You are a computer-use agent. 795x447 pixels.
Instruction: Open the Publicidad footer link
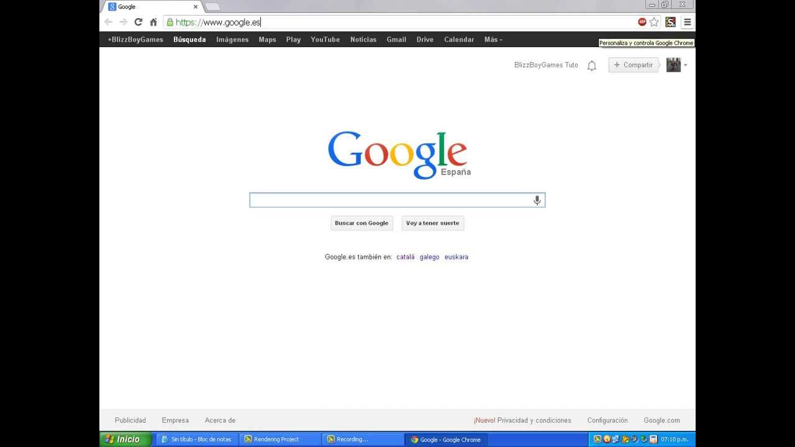(130, 420)
